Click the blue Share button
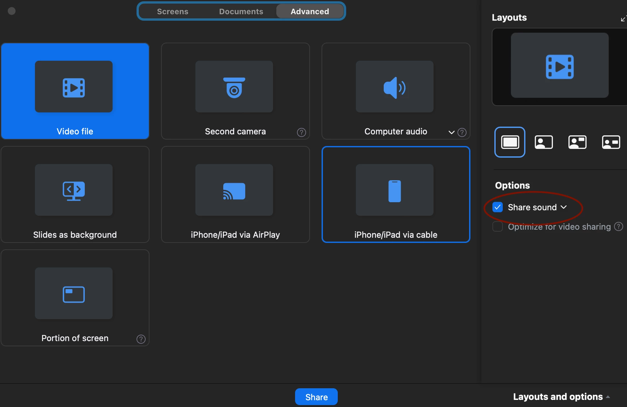The width and height of the screenshot is (627, 407). [x=316, y=397]
